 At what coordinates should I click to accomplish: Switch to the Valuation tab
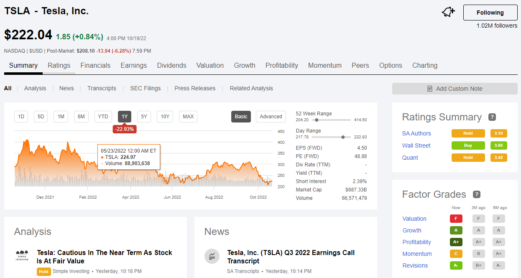pyautogui.click(x=210, y=66)
